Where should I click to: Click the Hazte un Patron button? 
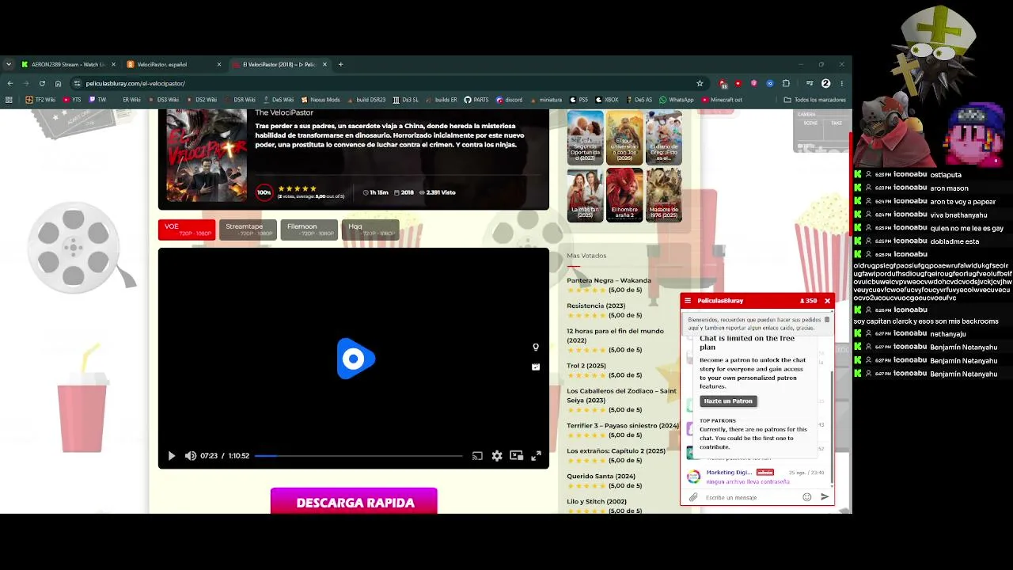tap(728, 401)
